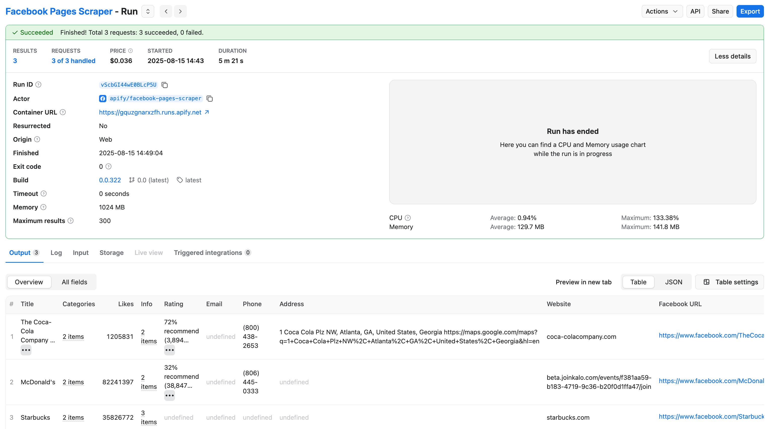Navigate to the next run with the arrow
Viewport: 772px width, 429px height.
(x=180, y=11)
